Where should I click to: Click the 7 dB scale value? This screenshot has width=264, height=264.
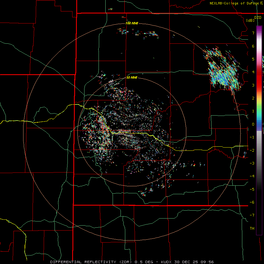click(253, 33)
